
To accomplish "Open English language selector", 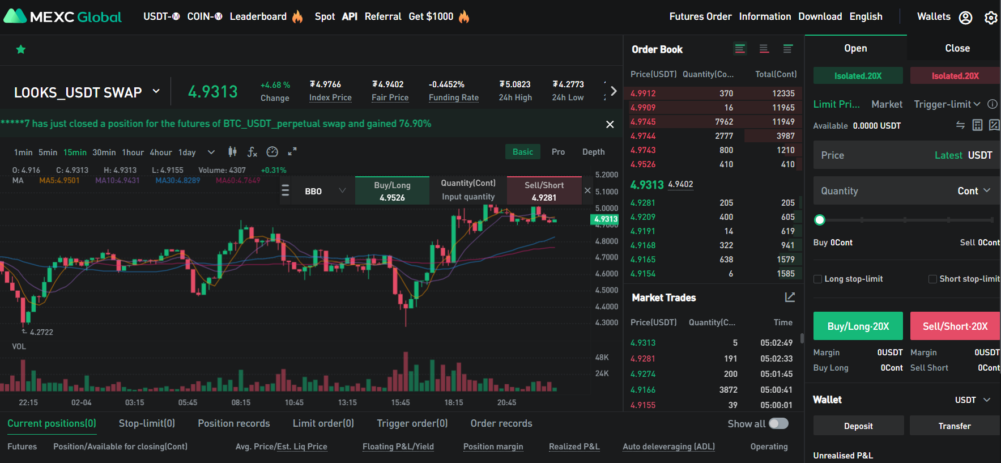I will (x=866, y=16).
